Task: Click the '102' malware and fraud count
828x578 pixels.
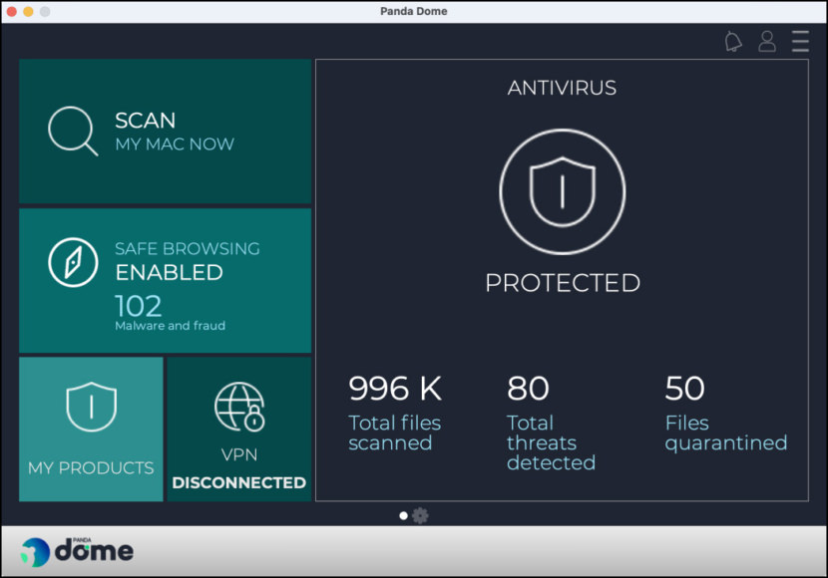Action: point(139,306)
